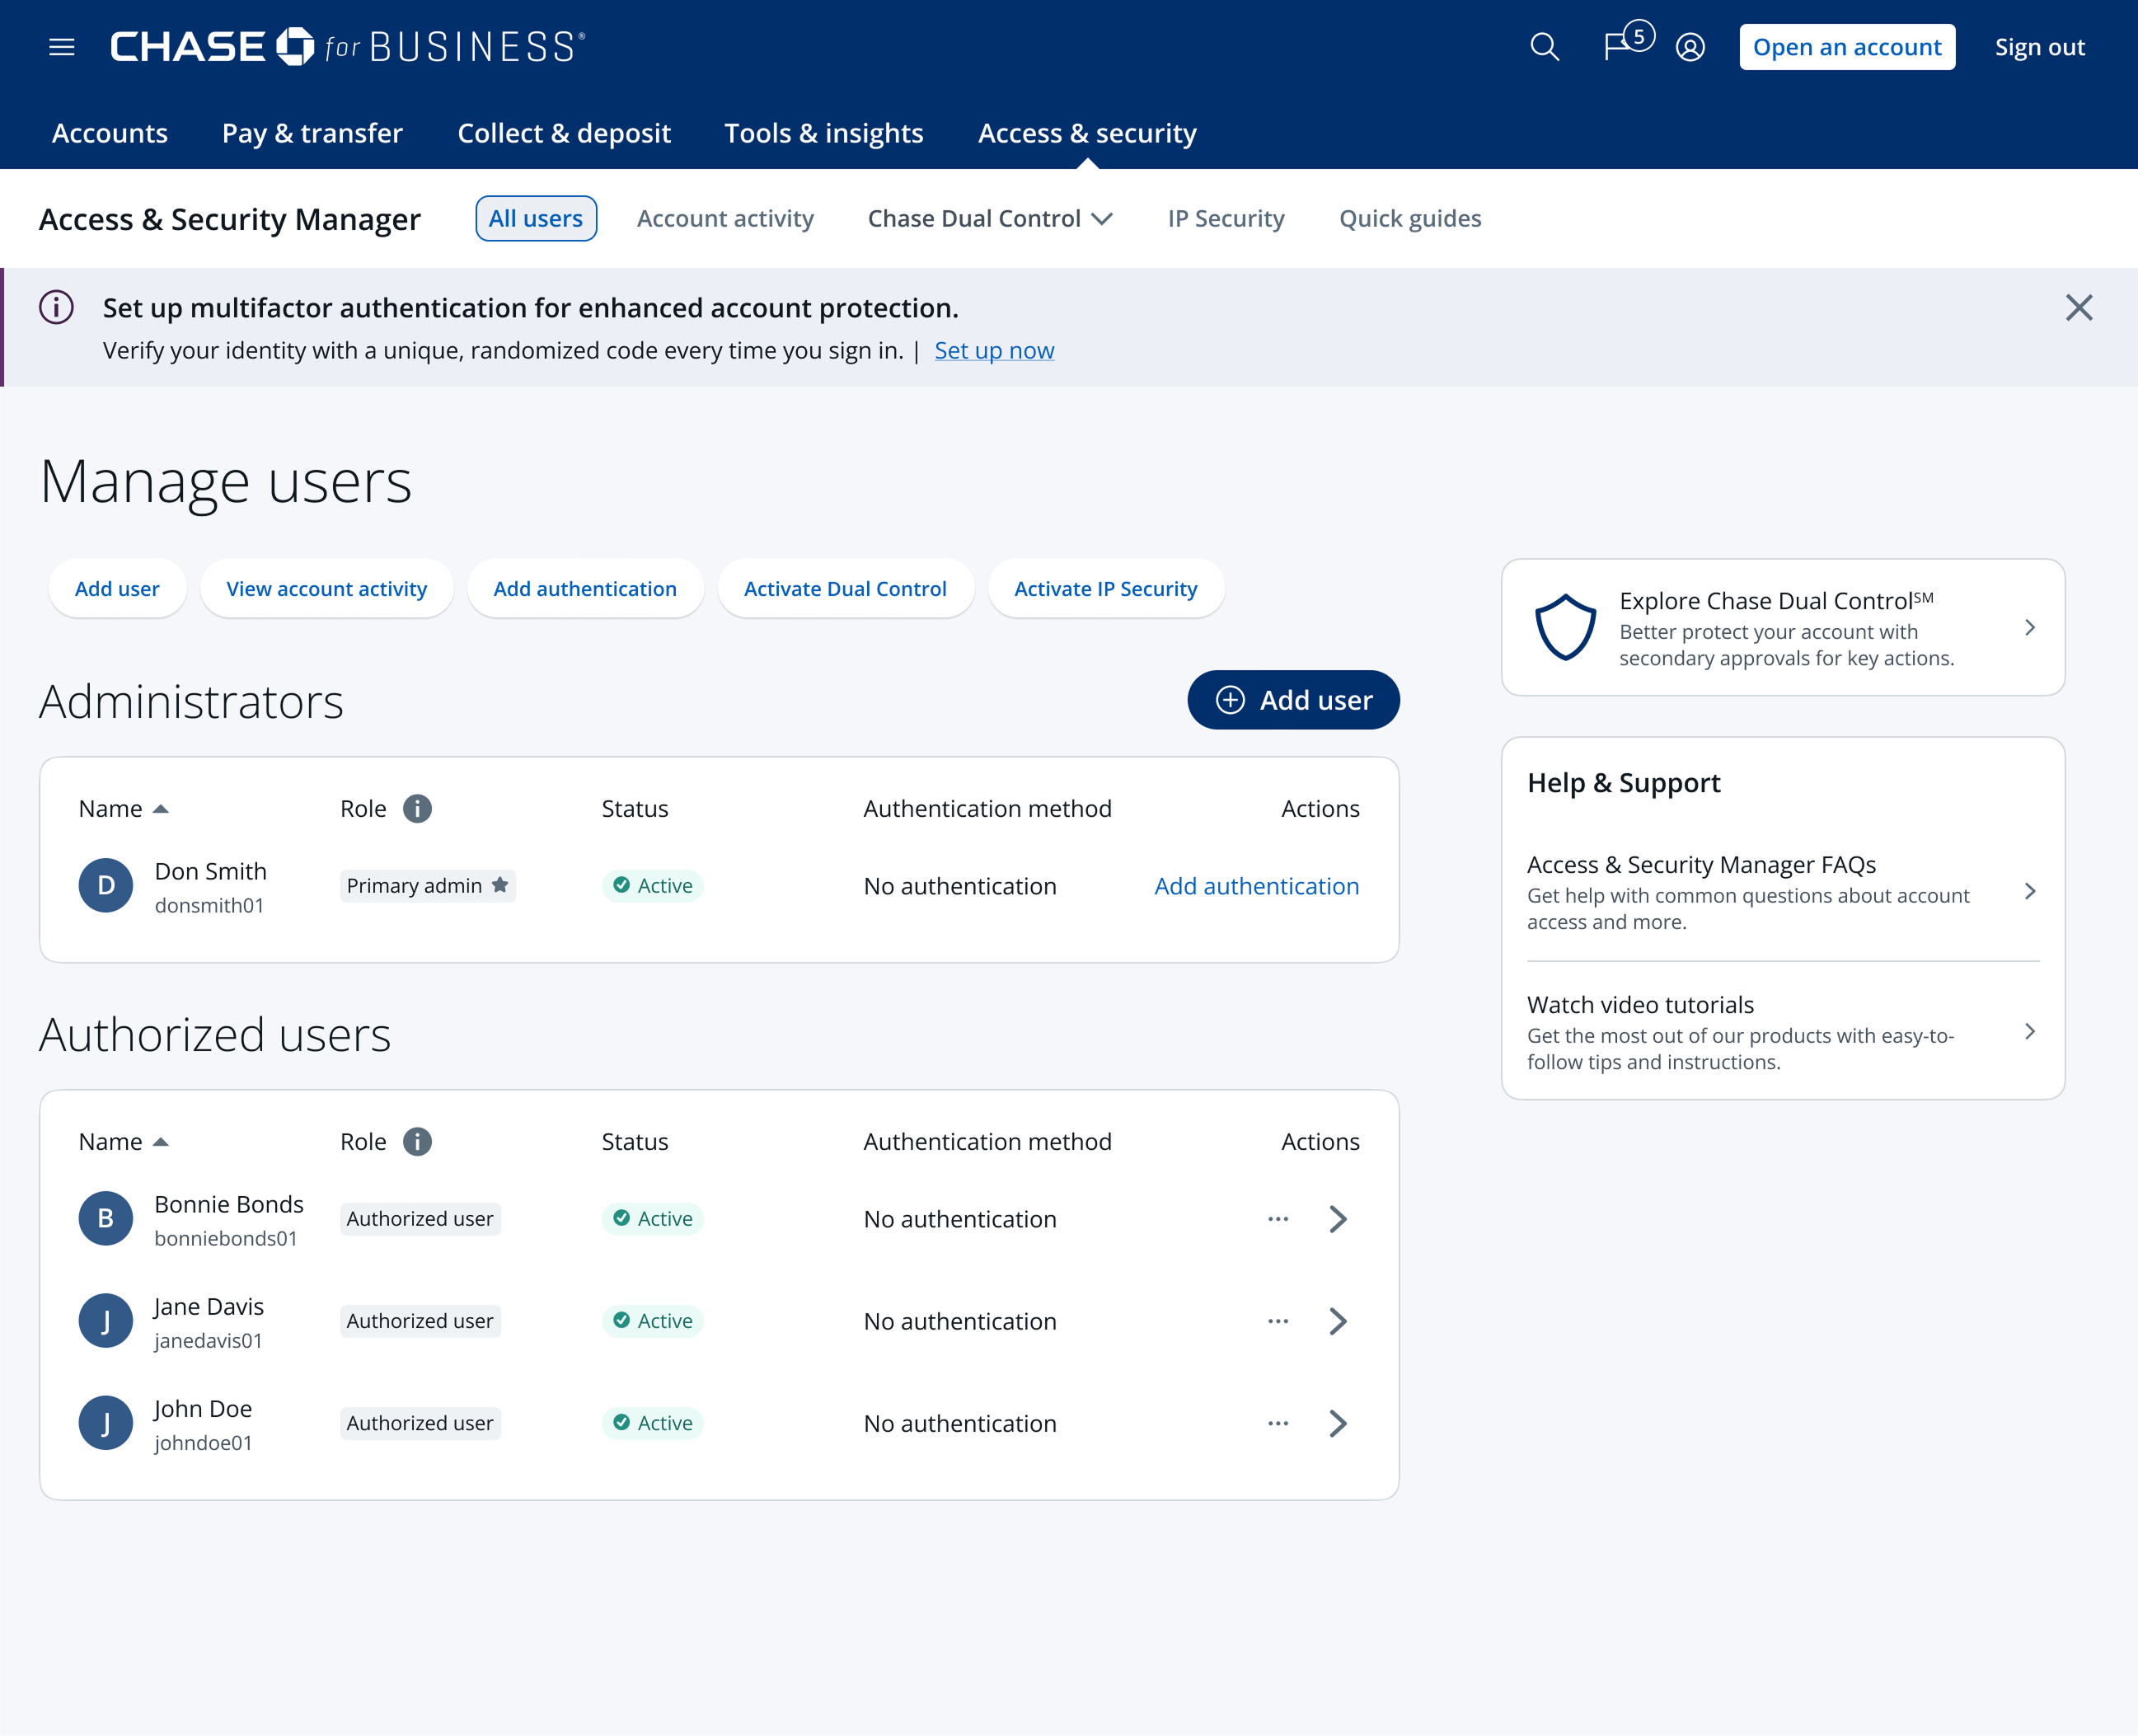2138x1736 pixels.
Task: Click the Active status badge for John Doe
Action: 653,1422
